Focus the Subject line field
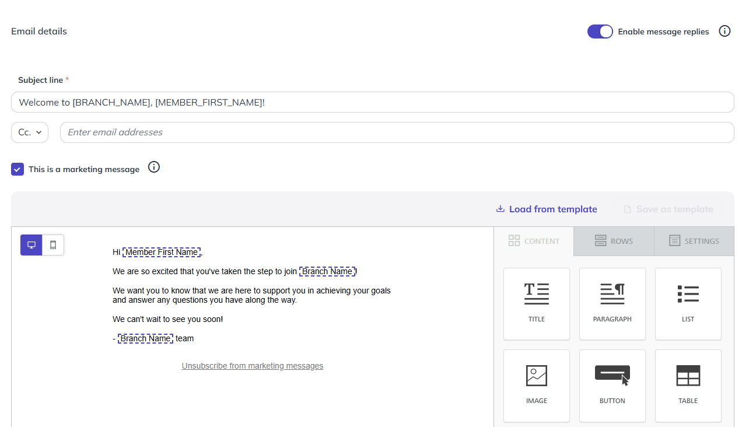 point(373,102)
